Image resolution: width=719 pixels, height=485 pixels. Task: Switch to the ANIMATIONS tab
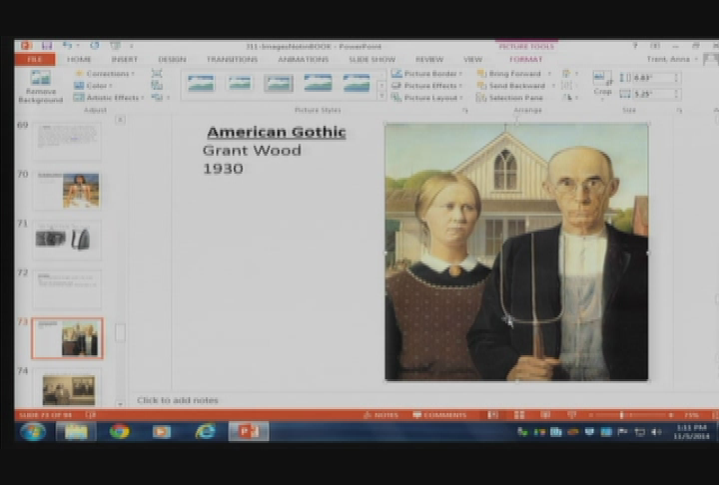pos(304,59)
